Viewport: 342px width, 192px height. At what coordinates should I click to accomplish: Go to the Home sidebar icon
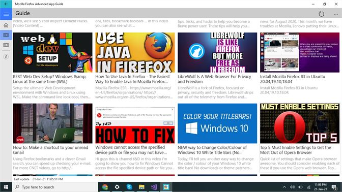coord(6,25)
